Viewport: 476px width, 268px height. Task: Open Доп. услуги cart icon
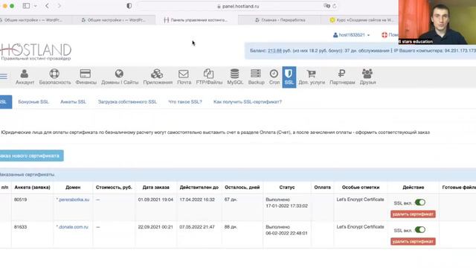click(x=311, y=74)
